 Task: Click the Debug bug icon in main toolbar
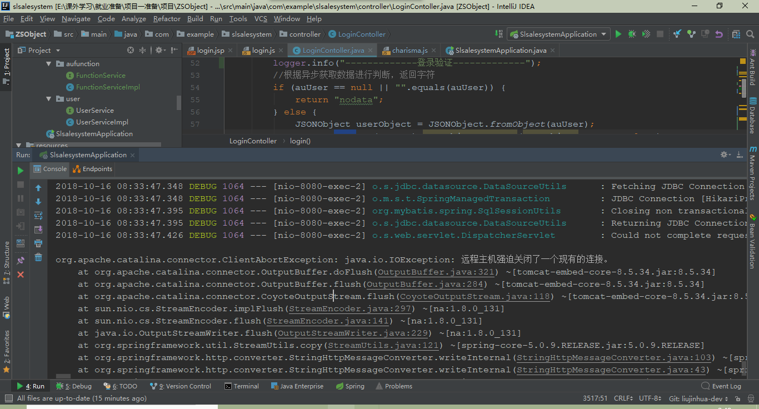click(x=632, y=34)
